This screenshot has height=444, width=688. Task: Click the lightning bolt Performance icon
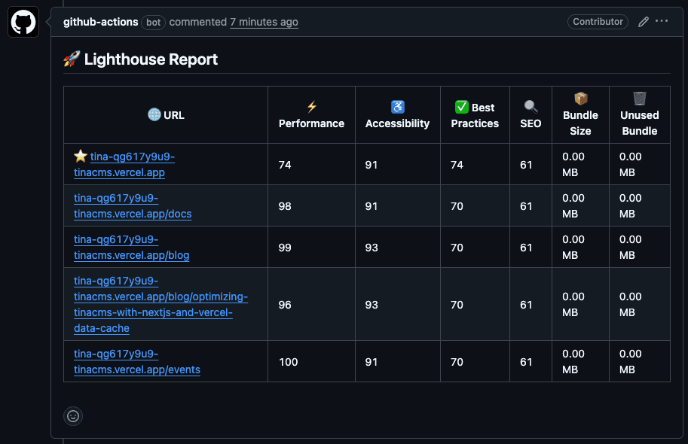311,108
